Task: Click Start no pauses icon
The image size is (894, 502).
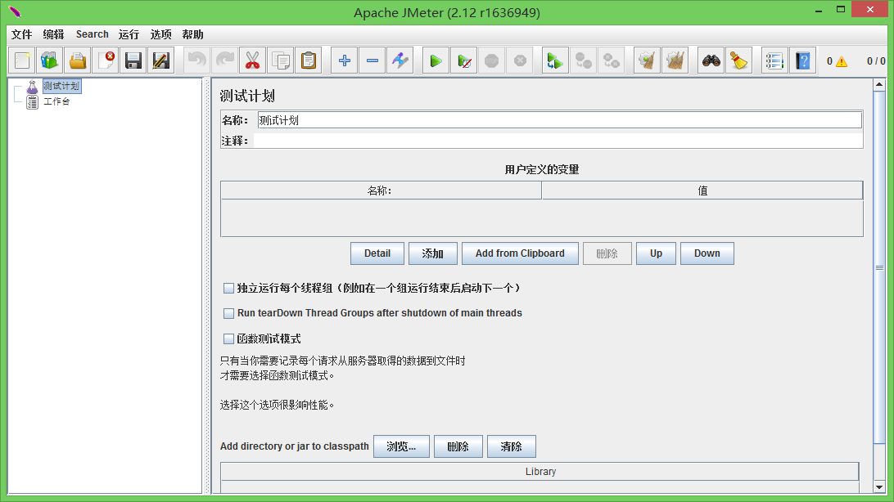Action: click(x=464, y=61)
